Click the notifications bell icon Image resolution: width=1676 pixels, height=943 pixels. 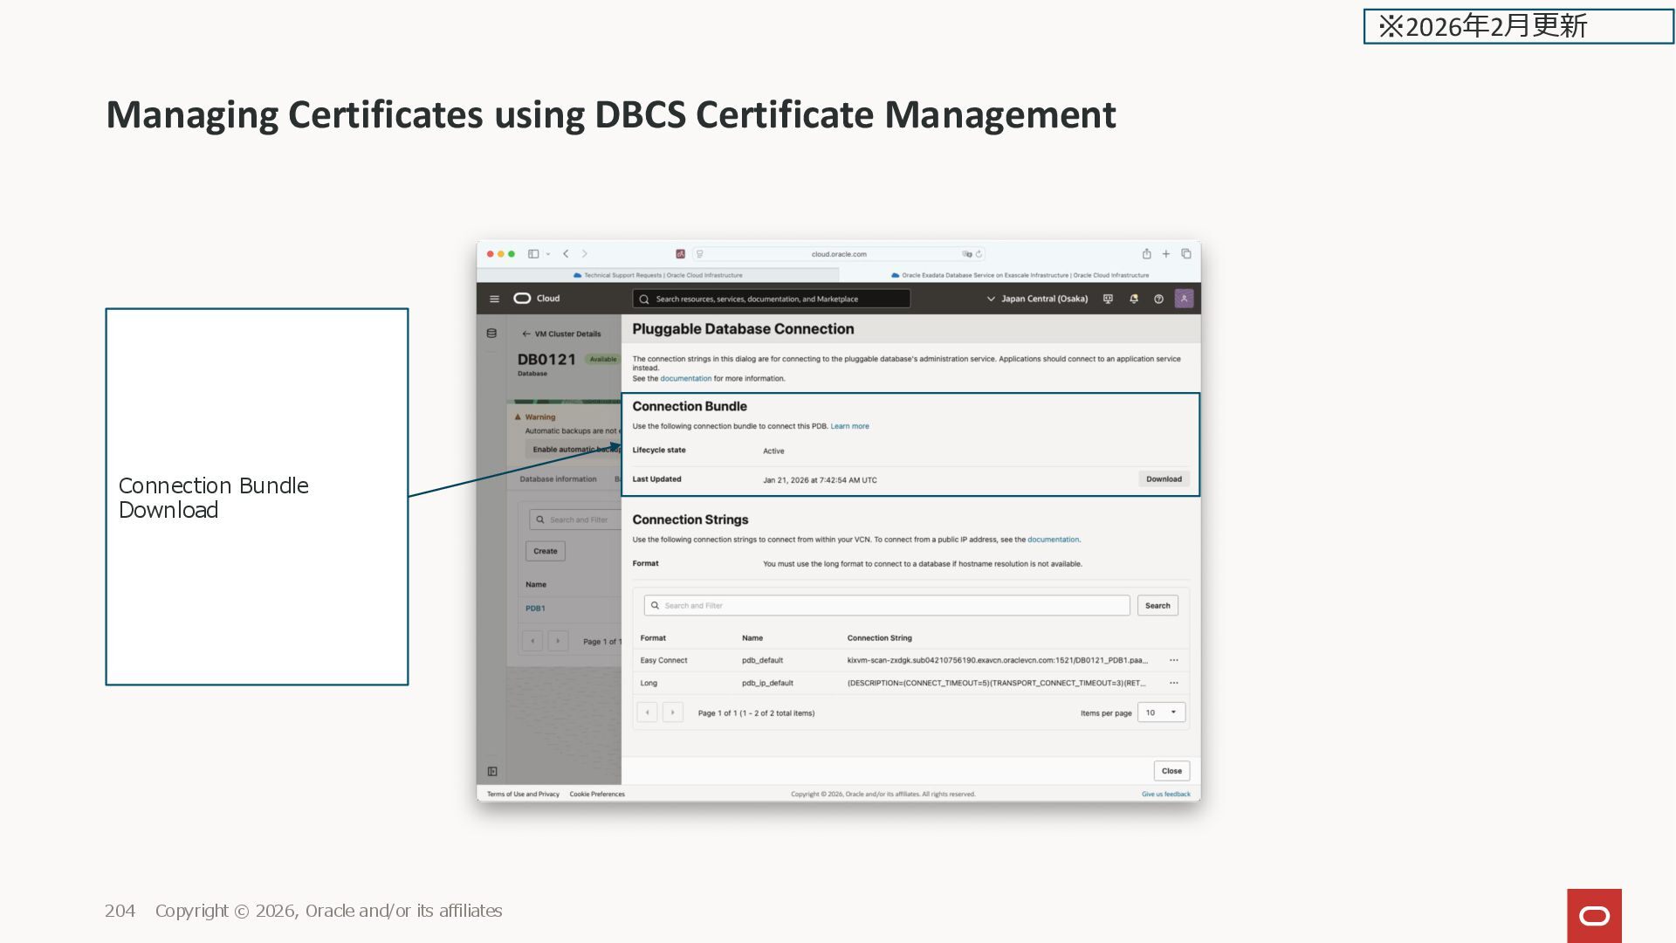[x=1134, y=299]
